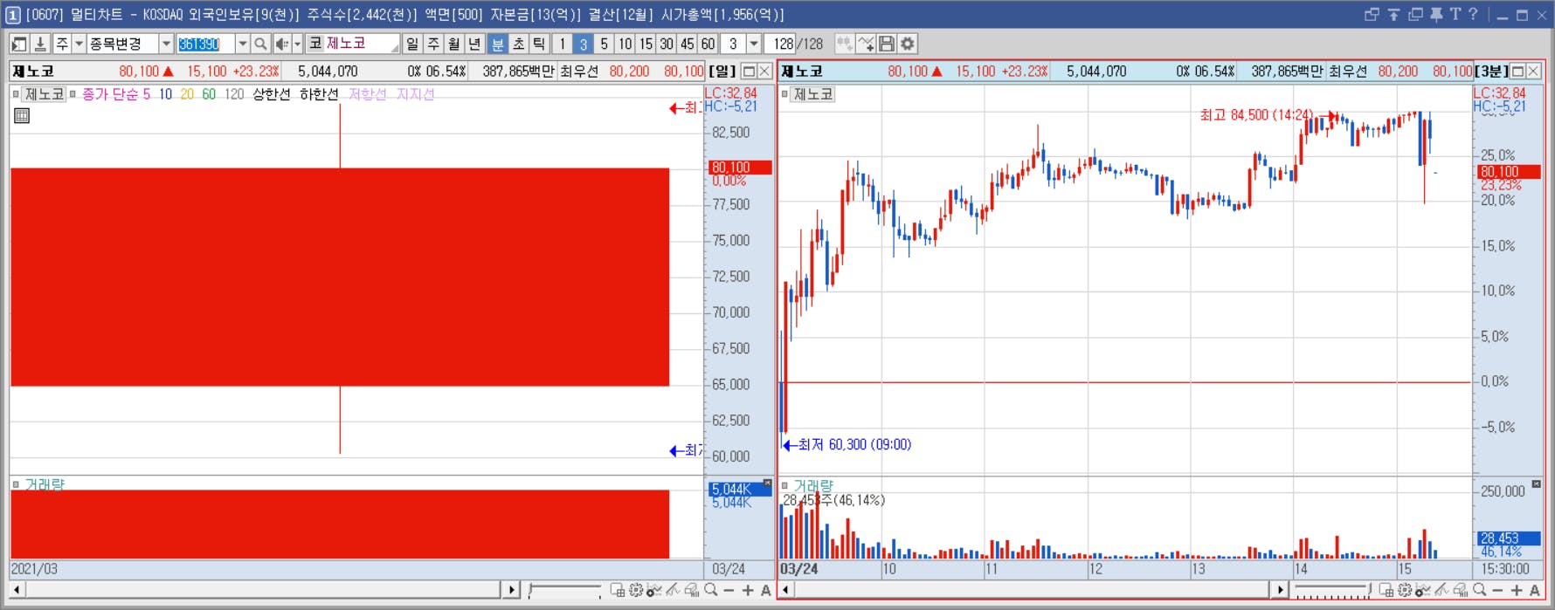Click the zoom slider below the left chart
The width and height of the screenshot is (1555, 610).
(x=564, y=591)
